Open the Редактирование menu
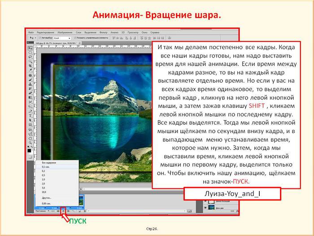 pos(45,32)
